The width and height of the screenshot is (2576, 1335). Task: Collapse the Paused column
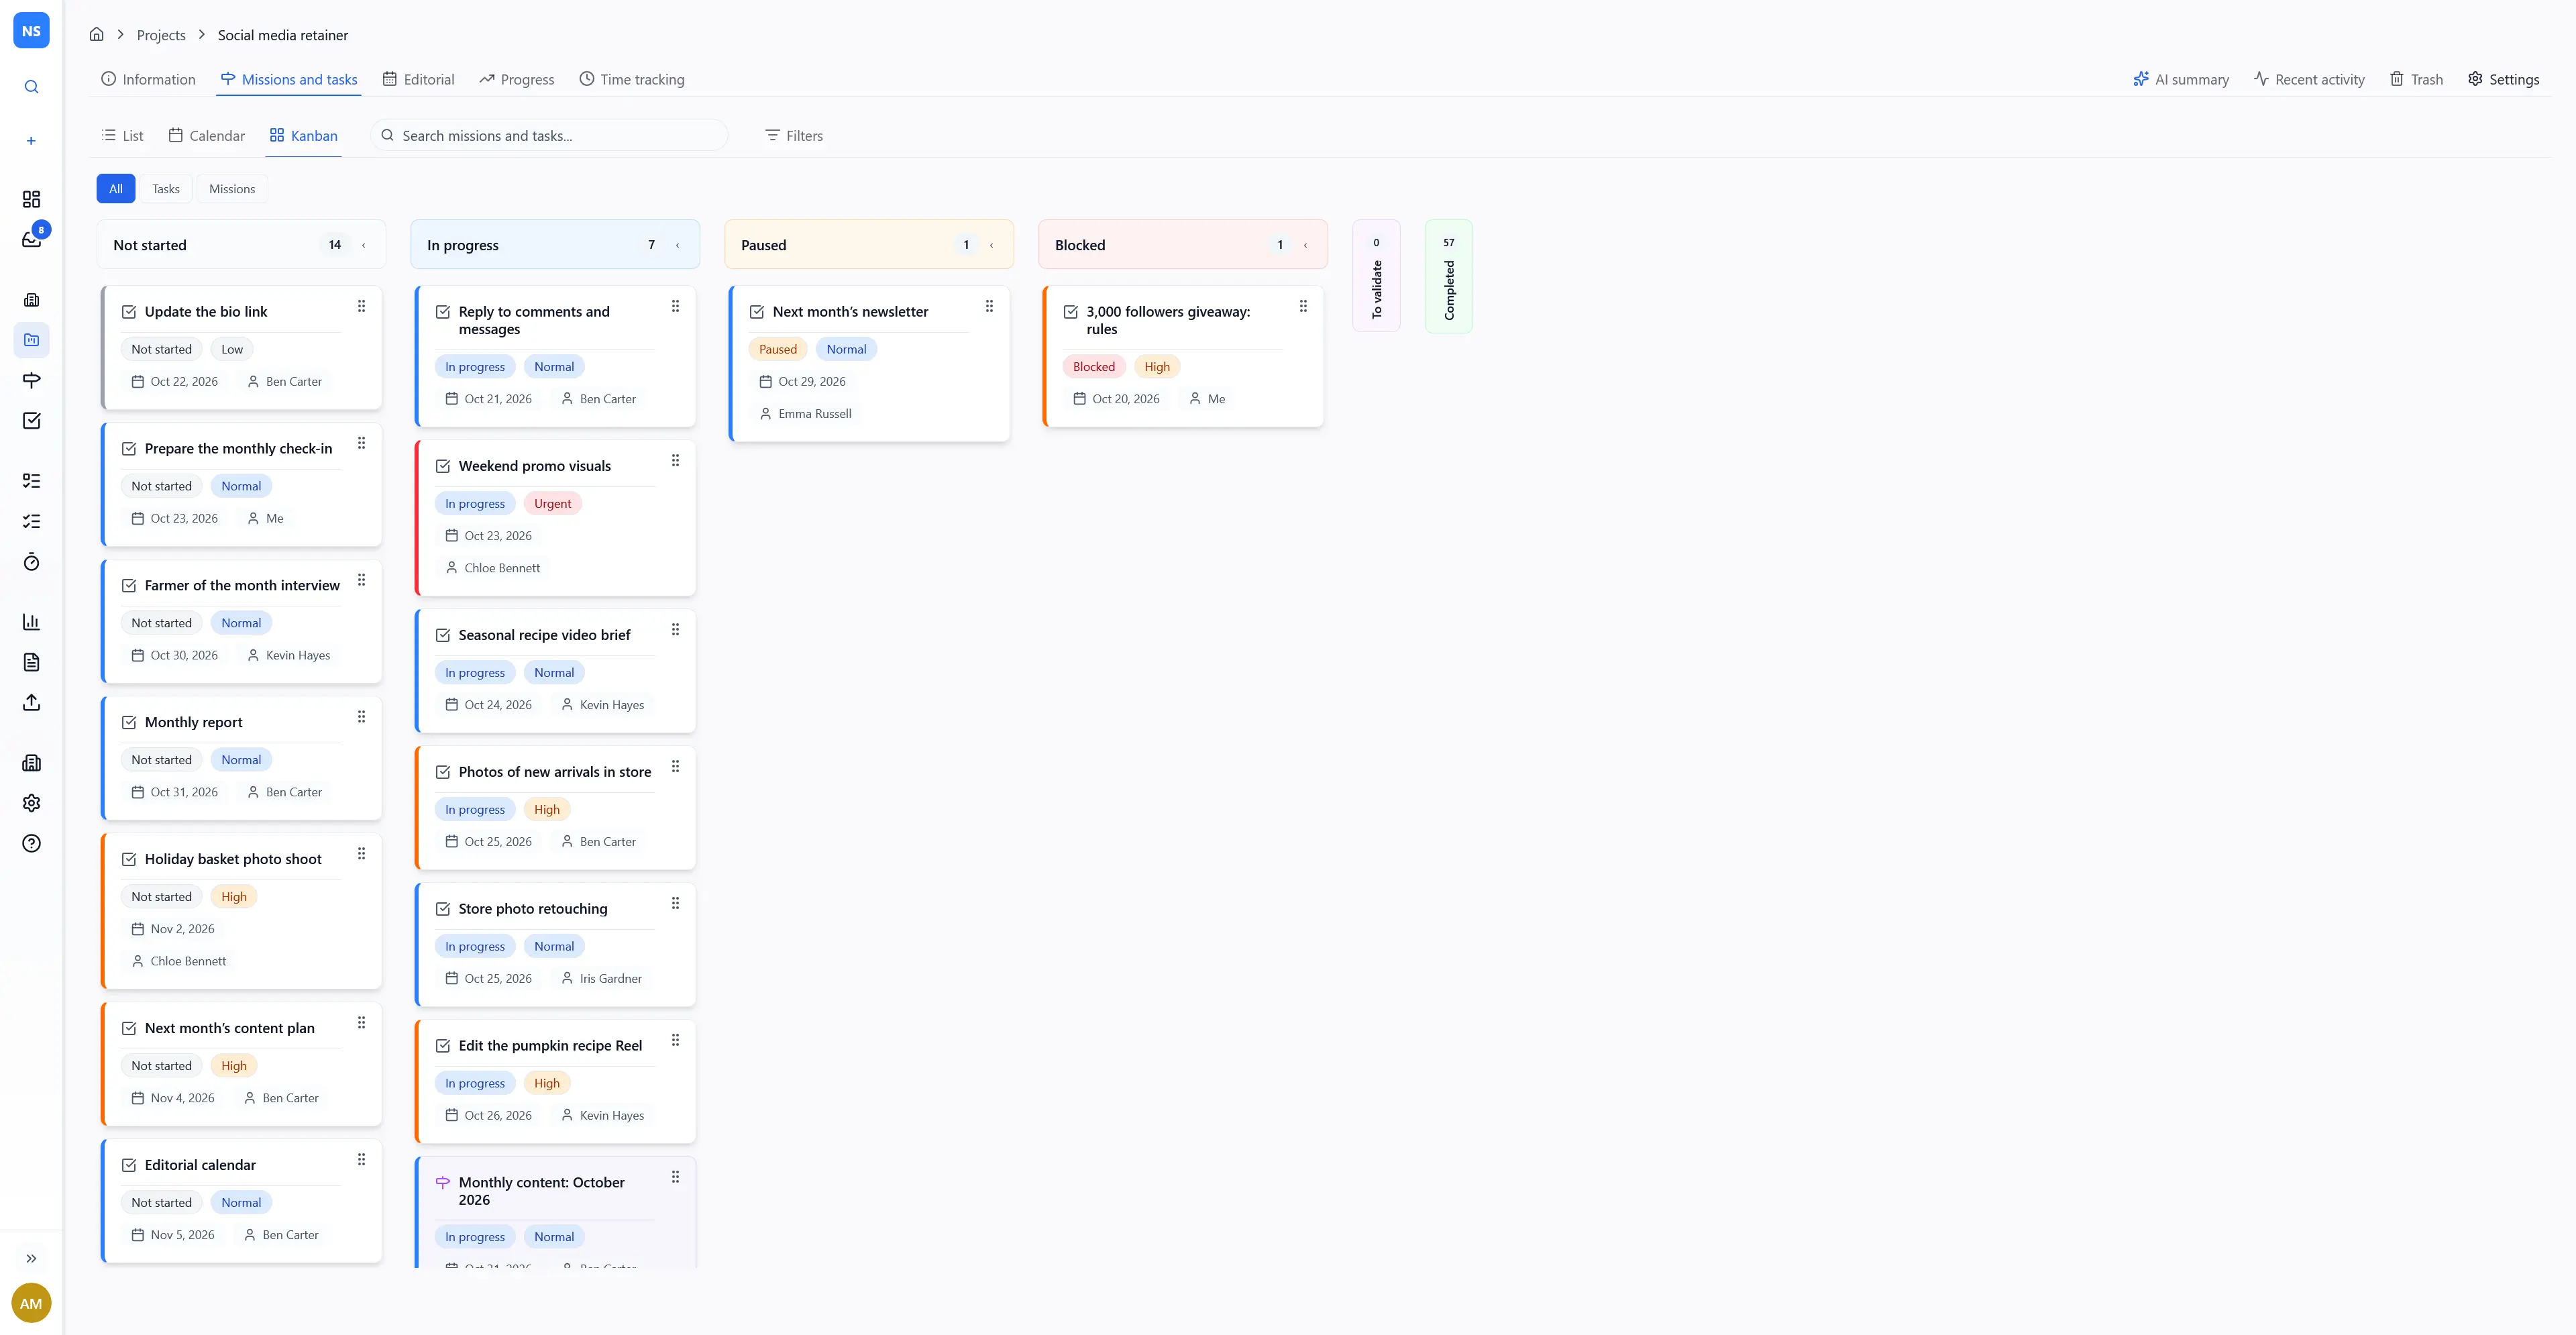click(x=991, y=245)
